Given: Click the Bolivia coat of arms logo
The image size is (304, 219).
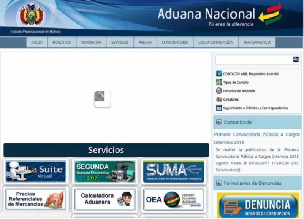Looking at the screenshot, I should (x=32, y=14).
